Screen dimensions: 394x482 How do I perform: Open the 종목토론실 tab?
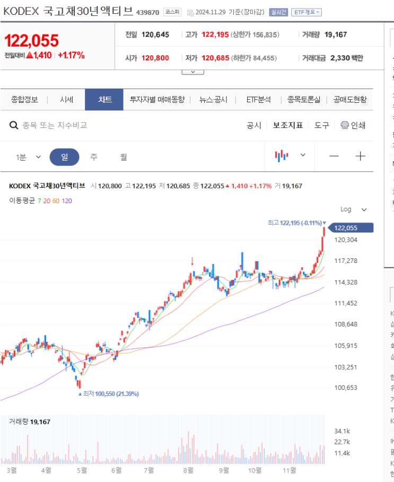304,100
